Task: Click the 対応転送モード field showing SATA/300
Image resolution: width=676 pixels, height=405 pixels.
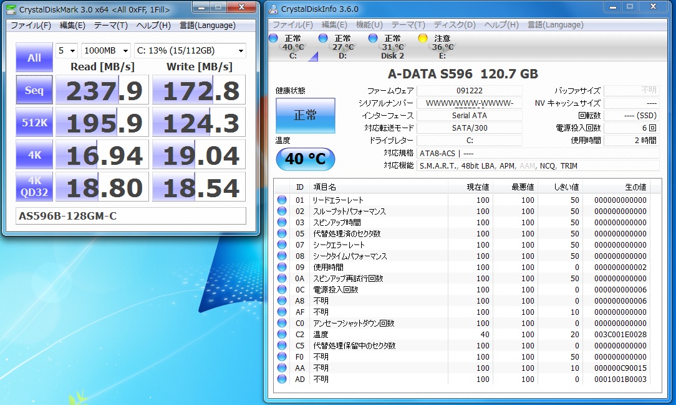Action: (x=470, y=128)
